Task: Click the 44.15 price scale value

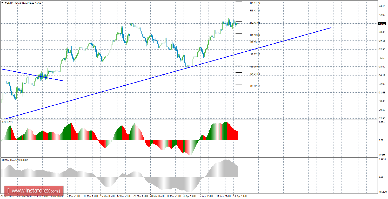Action: (x=382, y=6)
